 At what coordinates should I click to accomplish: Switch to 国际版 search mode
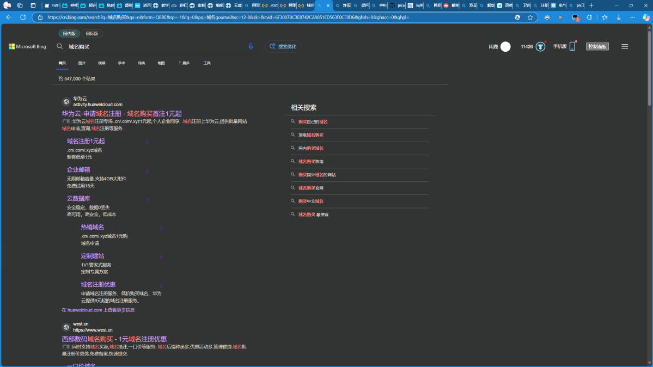click(93, 34)
